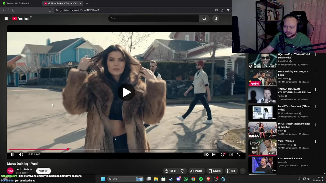The image size is (326, 183).
Task: Switch the player to theater mode
Action: point(230,154)
